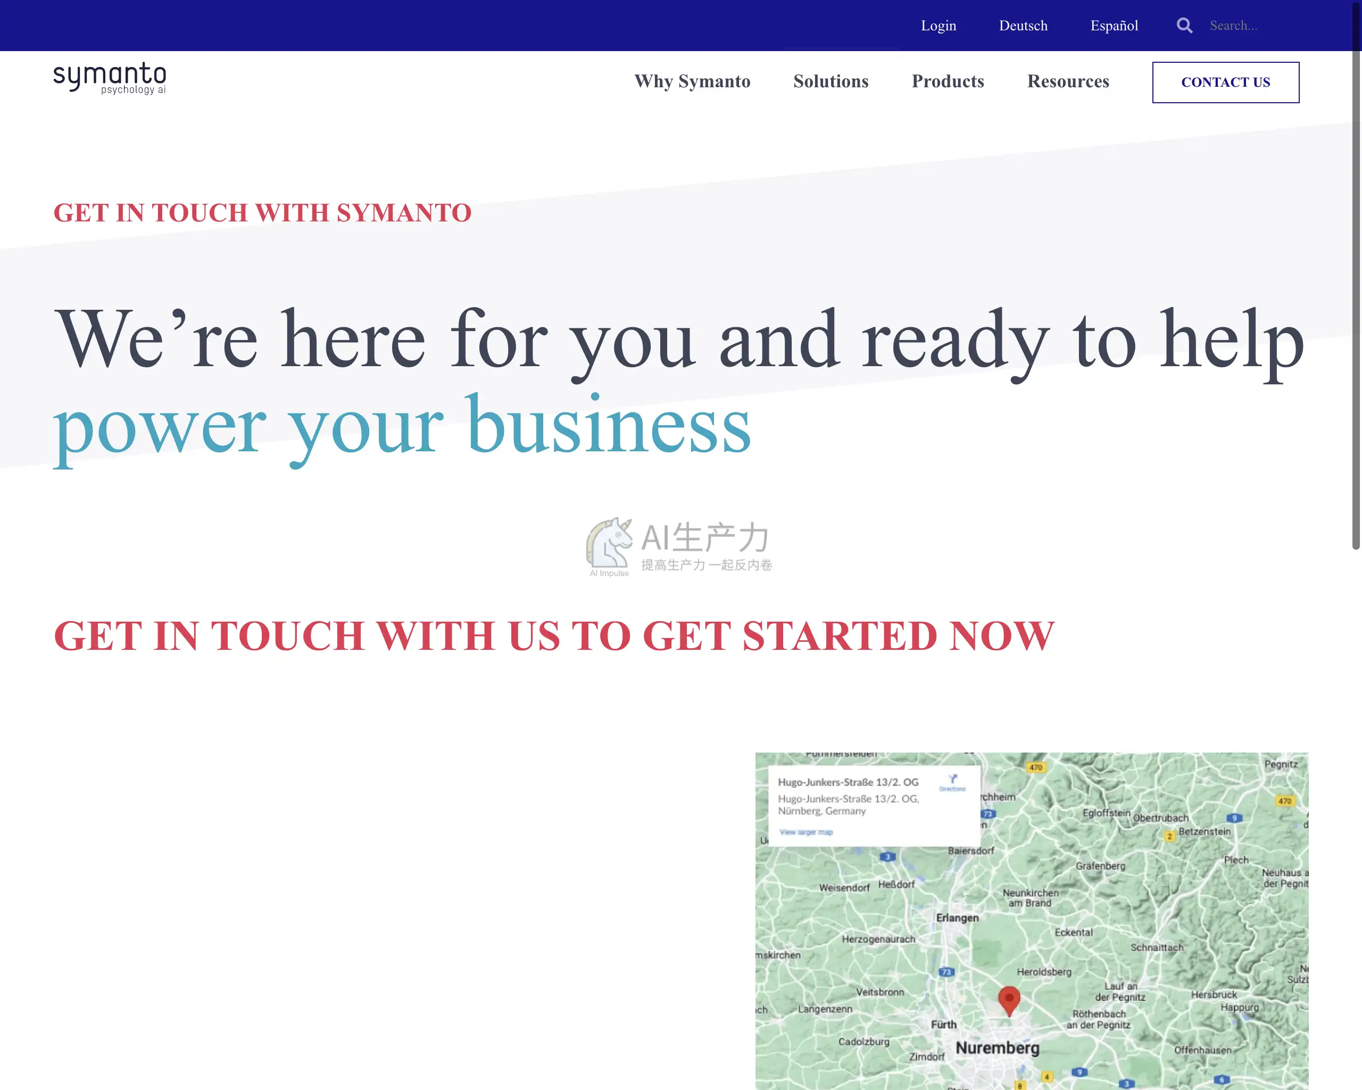This screenshot has width=1362, height=1090.
Task: Click the Nuremberg label on map
Action: [x=997, y=1047]
